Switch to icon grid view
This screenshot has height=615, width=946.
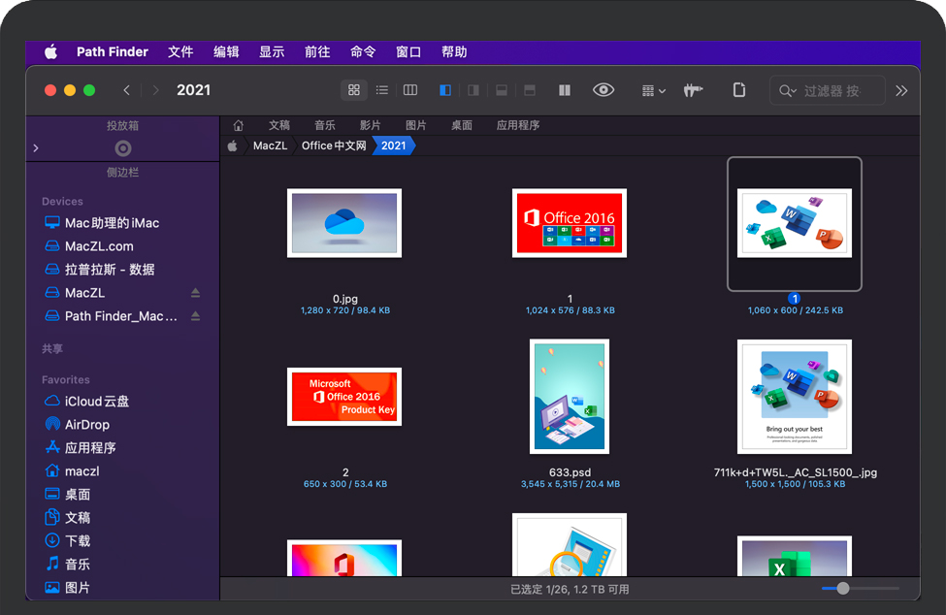[x=354, y=90]
